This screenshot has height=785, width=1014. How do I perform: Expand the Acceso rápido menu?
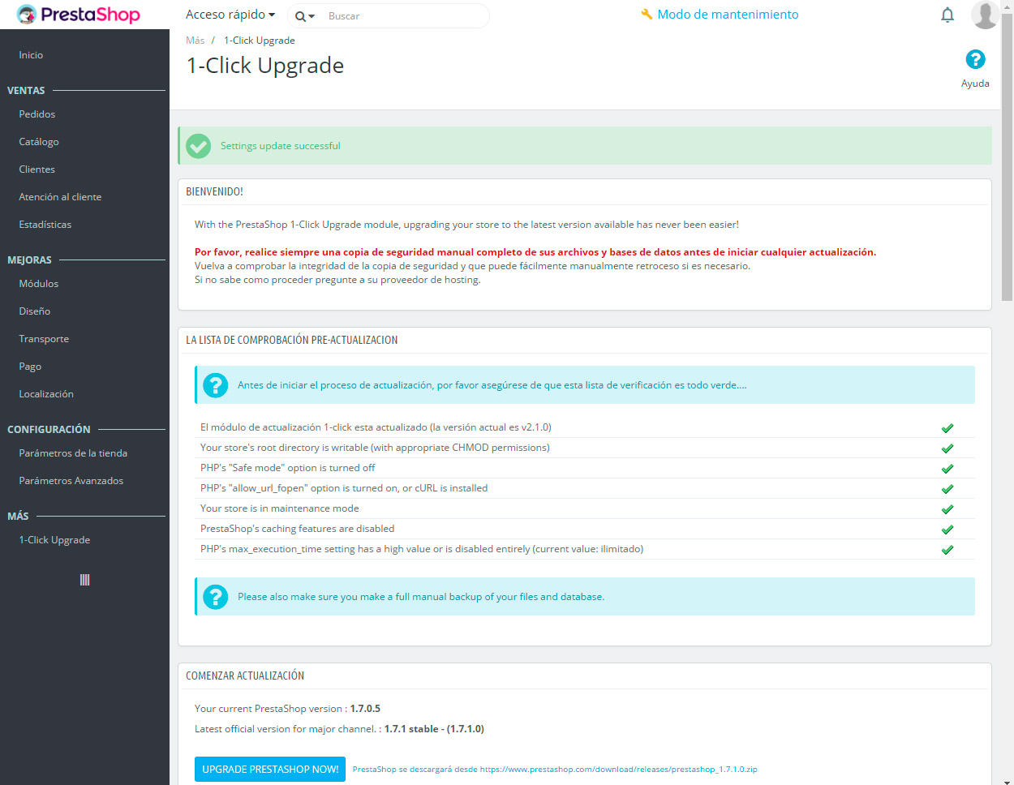(230, 15)
